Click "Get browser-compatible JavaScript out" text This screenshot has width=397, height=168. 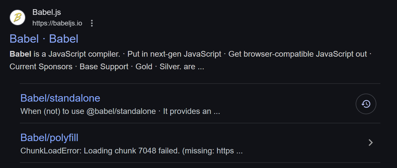298,54
